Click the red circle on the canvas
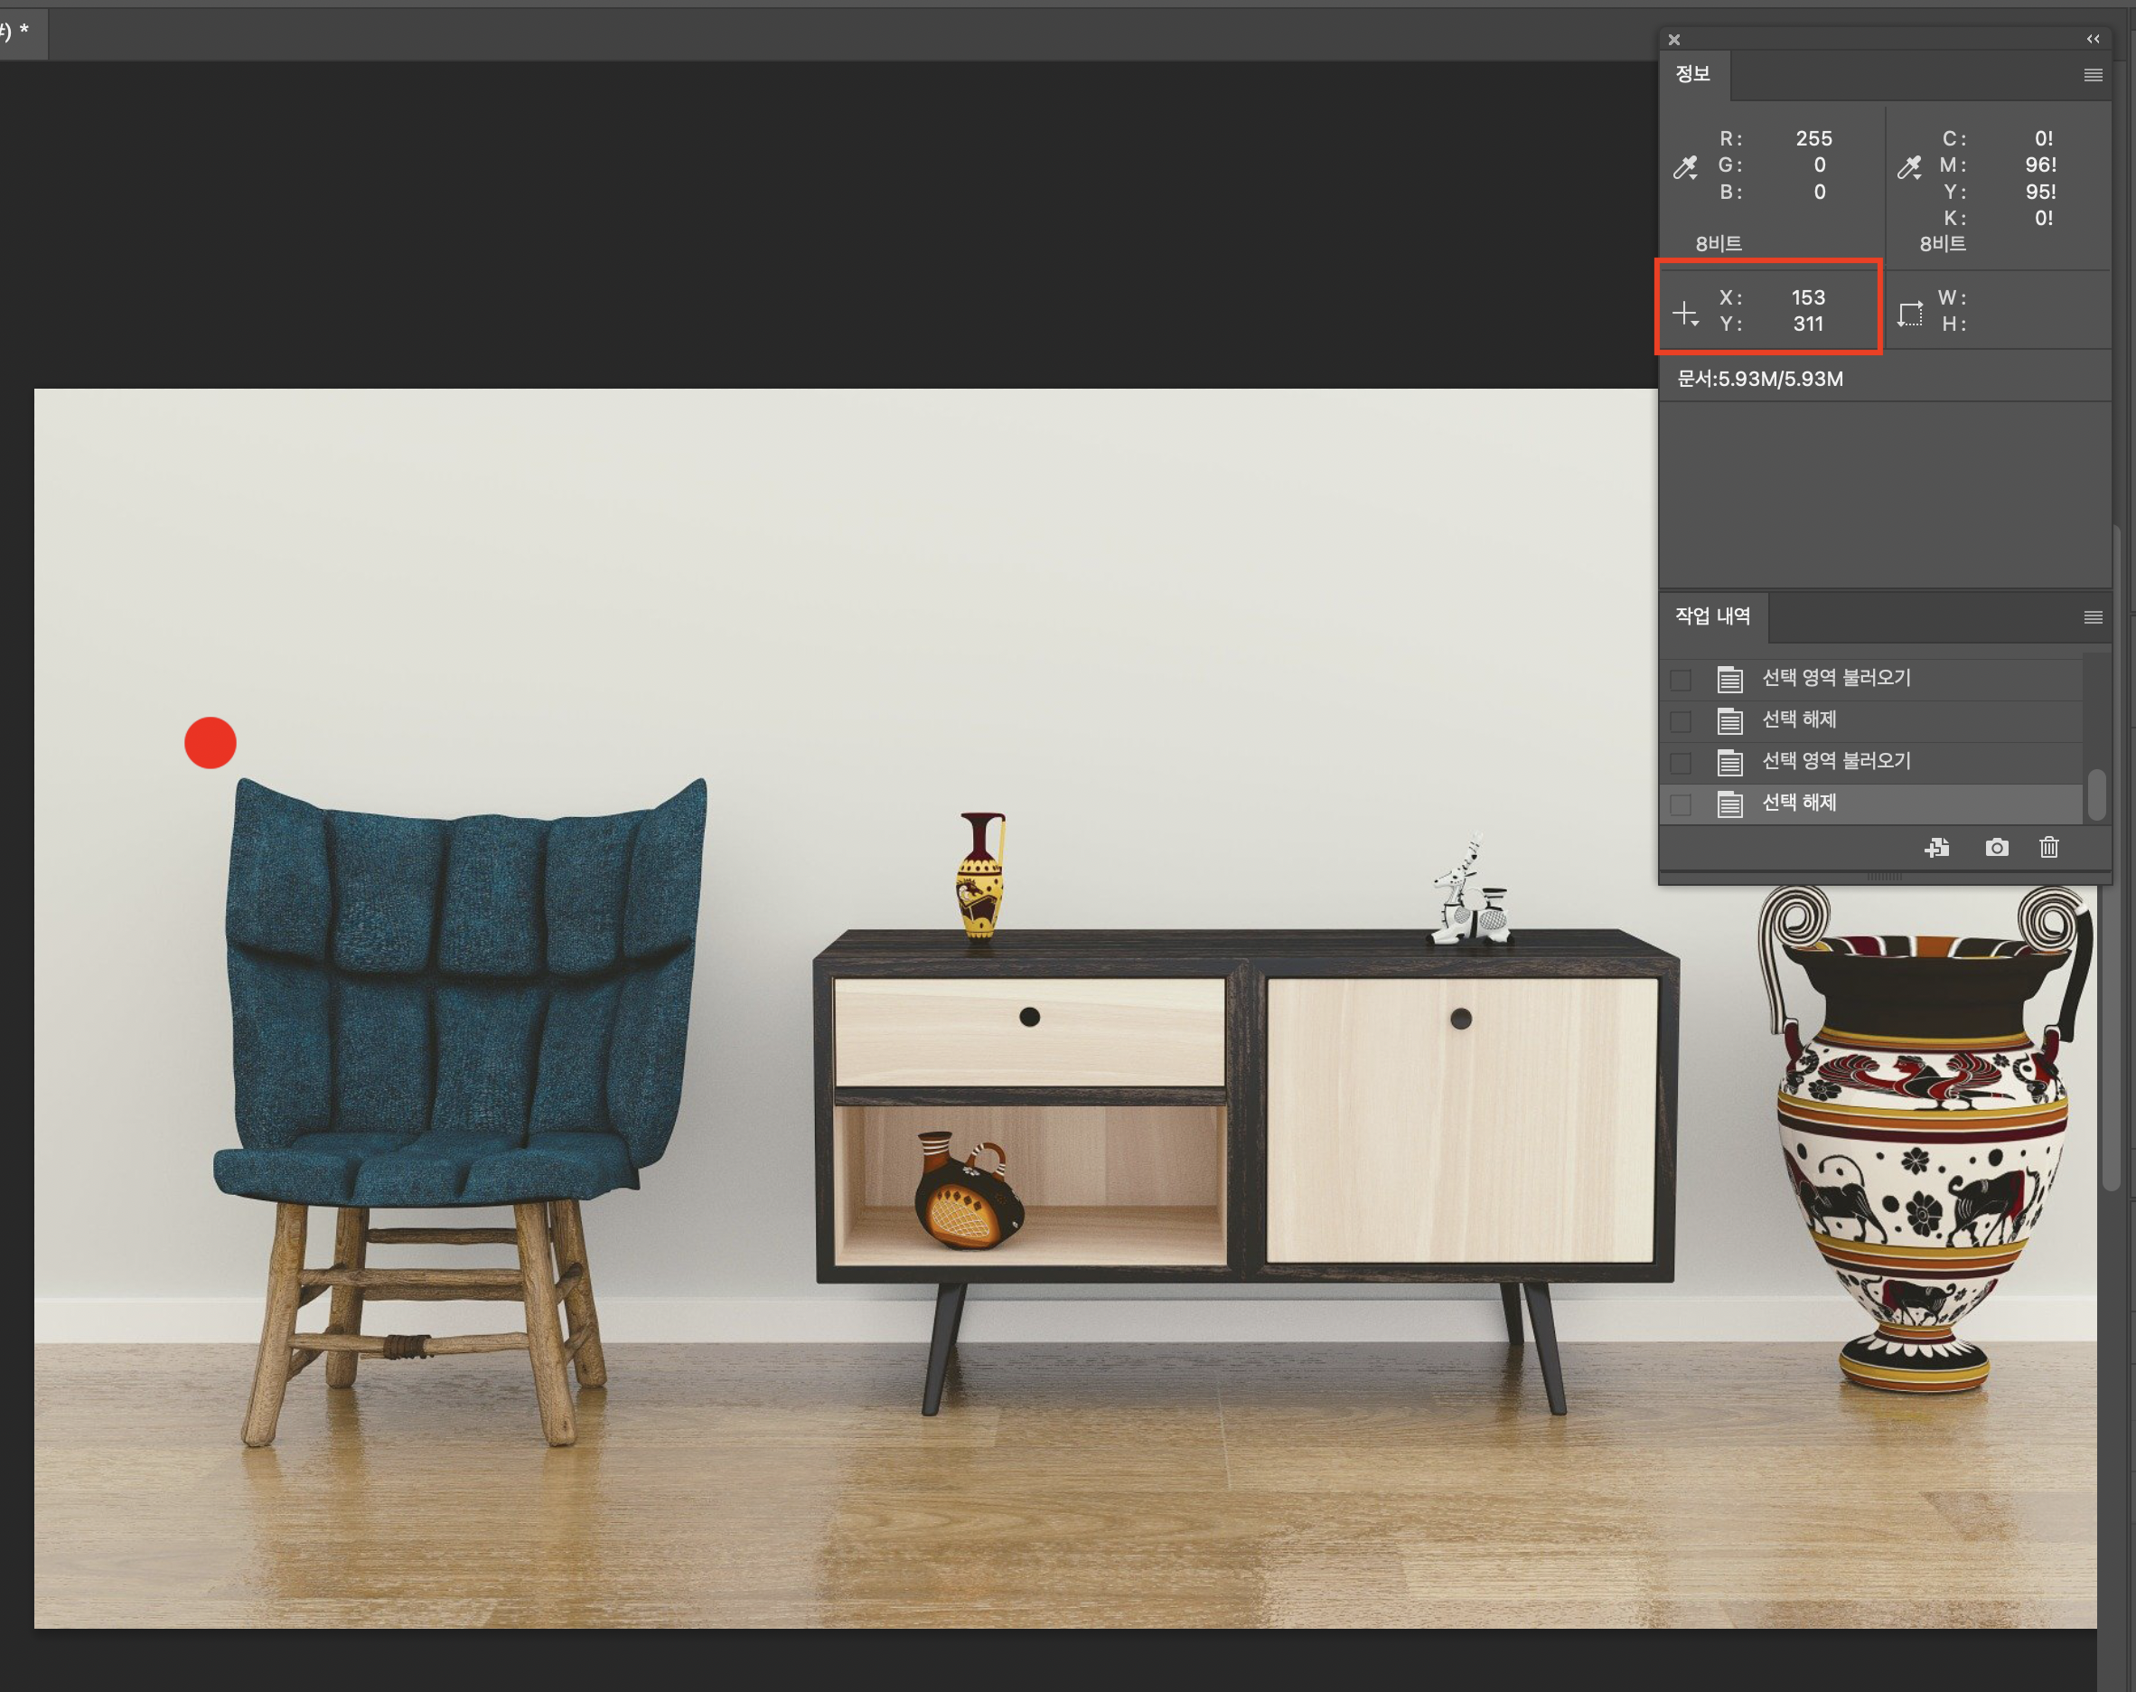This screenshot has width=2136, height=1692. [x=210, y=743]
